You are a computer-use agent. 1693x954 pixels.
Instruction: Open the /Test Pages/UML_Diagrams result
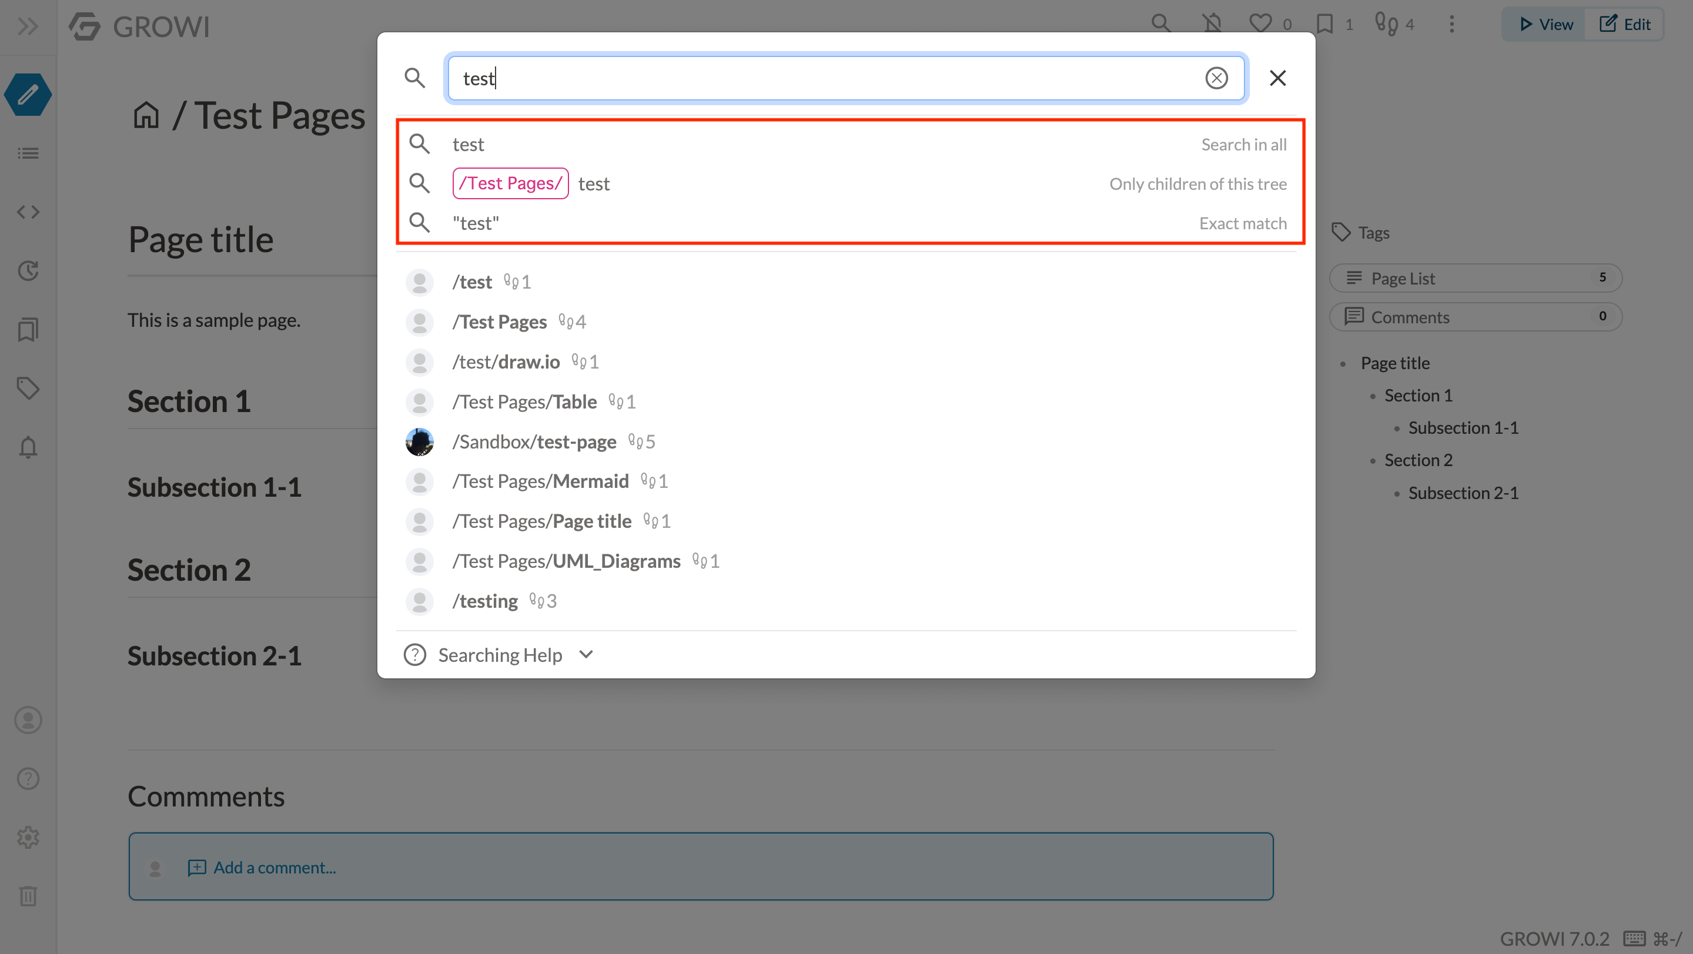pyautogui.click(x=566, y=561)
